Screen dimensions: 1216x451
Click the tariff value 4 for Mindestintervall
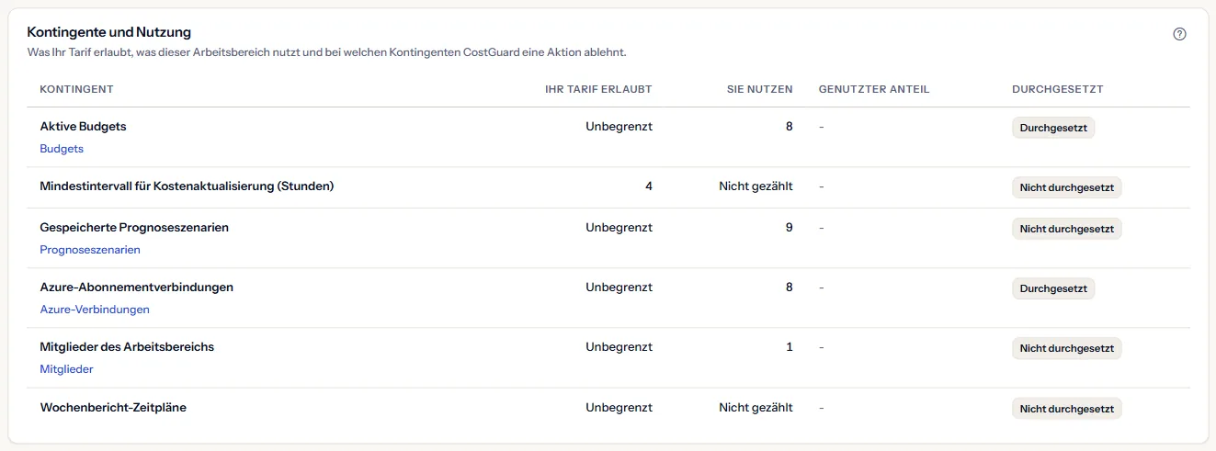coord(649,186)
